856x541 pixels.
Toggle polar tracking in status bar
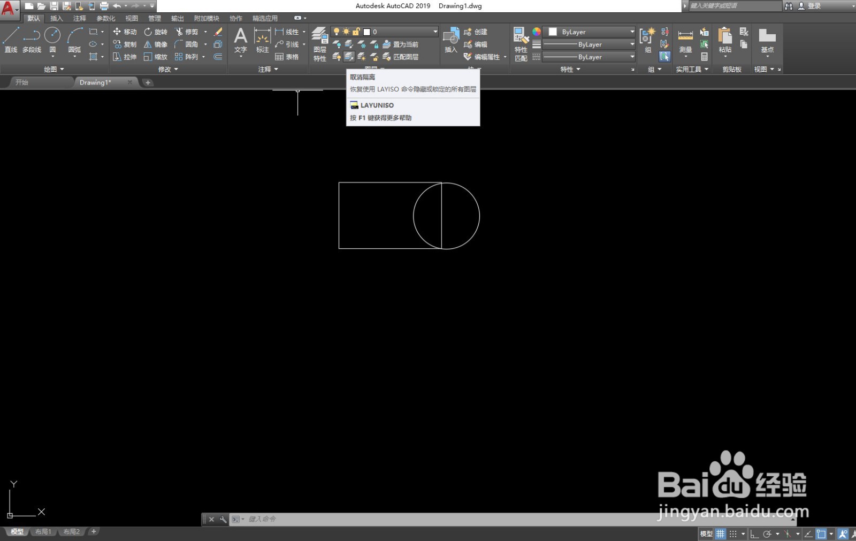[767, 534]
